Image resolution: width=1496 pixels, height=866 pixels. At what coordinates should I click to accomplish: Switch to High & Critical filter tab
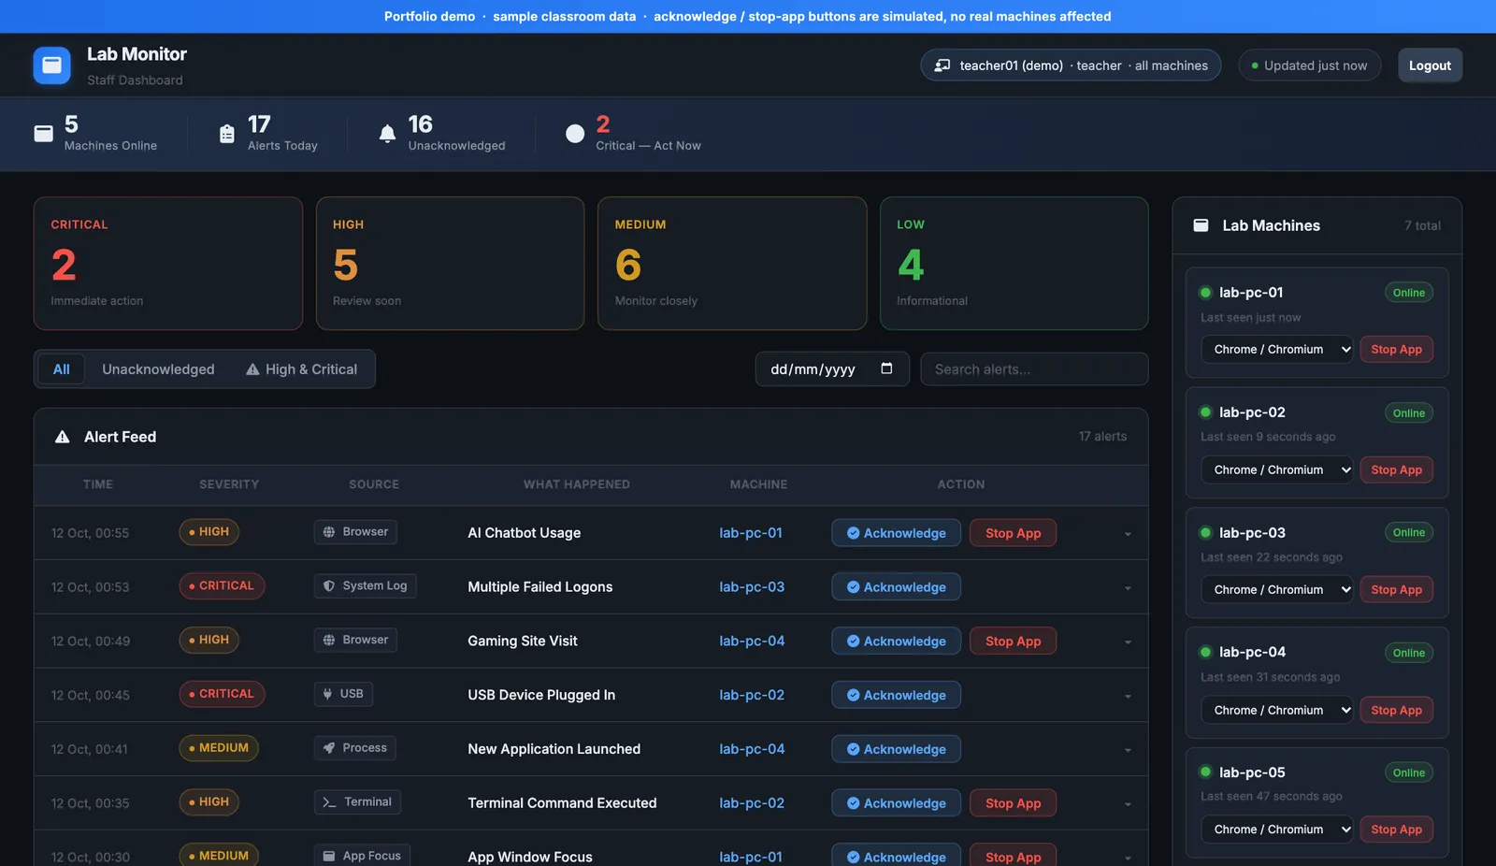(x=302, y=369)
